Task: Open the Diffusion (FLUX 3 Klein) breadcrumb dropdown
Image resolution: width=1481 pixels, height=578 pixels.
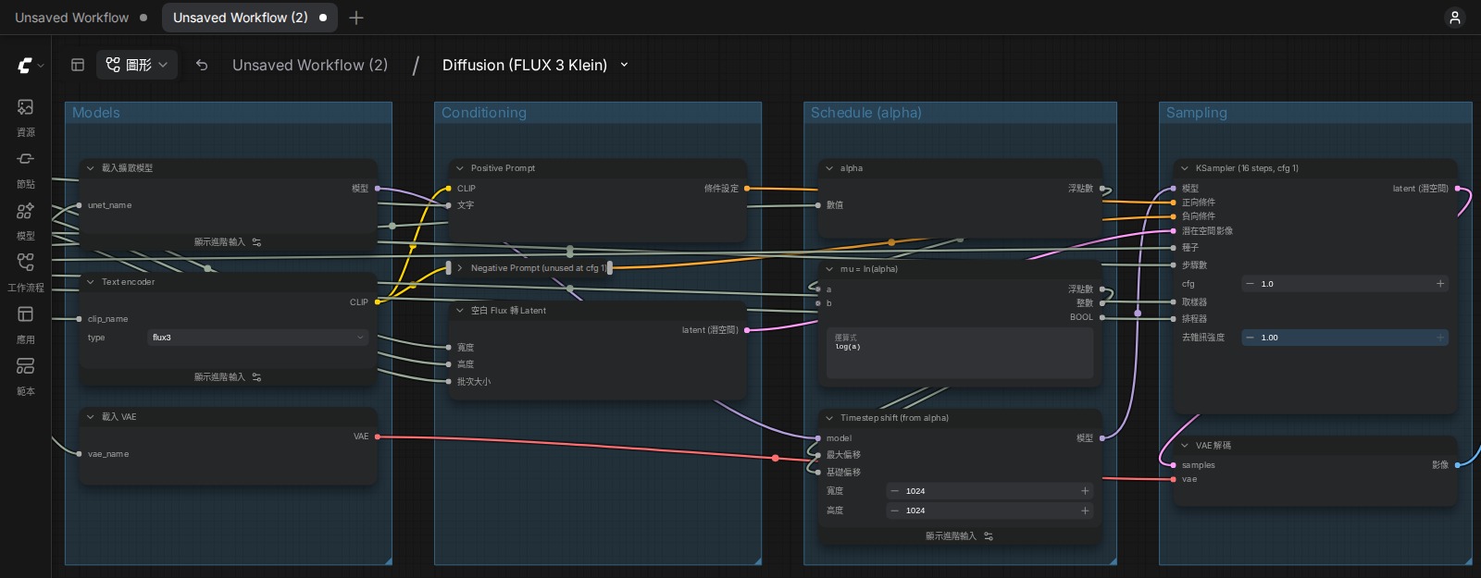Action: 624,65
